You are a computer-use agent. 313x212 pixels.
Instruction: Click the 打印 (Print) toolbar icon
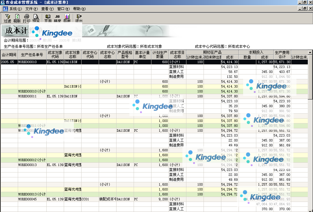[x=27, y=18]
